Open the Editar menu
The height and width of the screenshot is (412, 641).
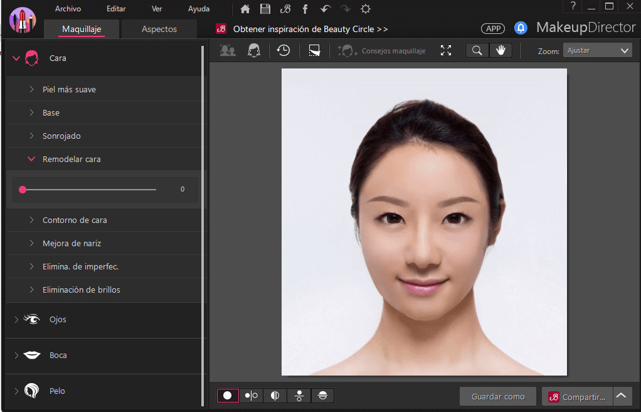pyautogui.click(x=116, y=9)
